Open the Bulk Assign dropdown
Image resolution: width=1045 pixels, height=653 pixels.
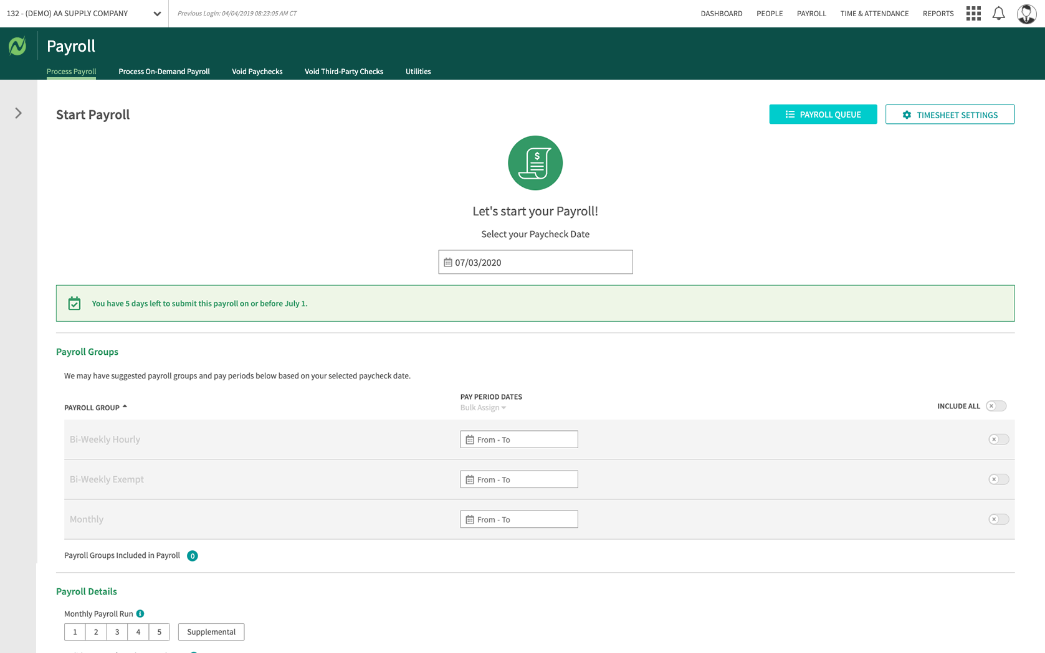[483, 408]
